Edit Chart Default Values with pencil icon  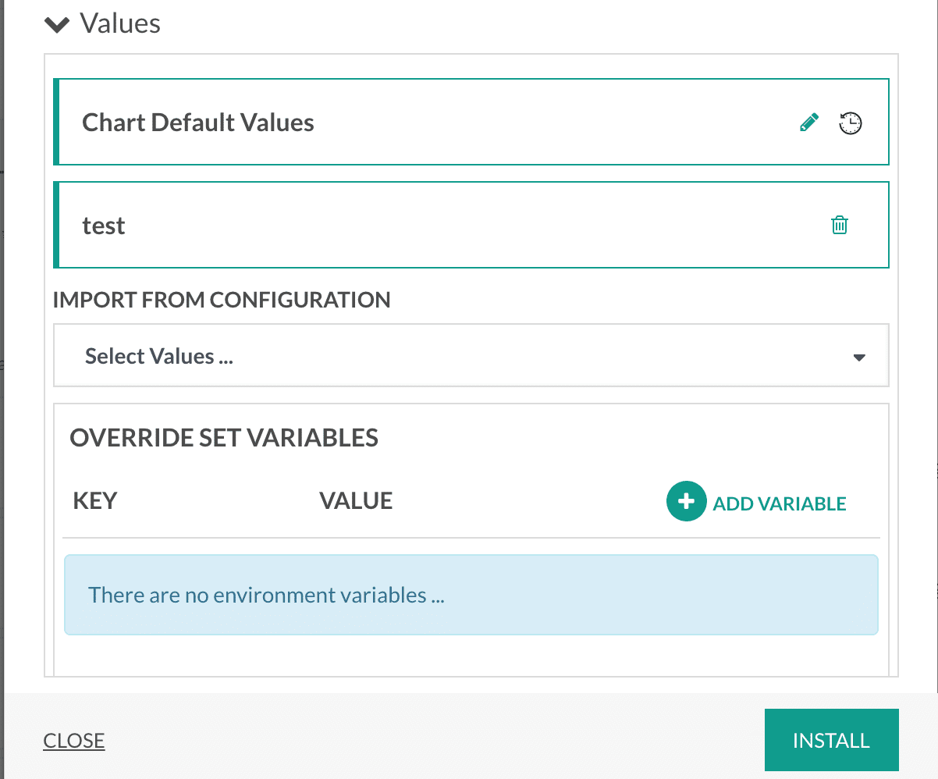(x=809, y=123)
